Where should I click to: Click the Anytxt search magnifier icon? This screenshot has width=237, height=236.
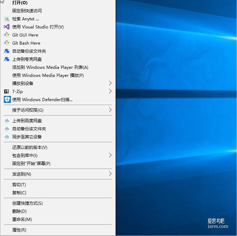(7, 19)
